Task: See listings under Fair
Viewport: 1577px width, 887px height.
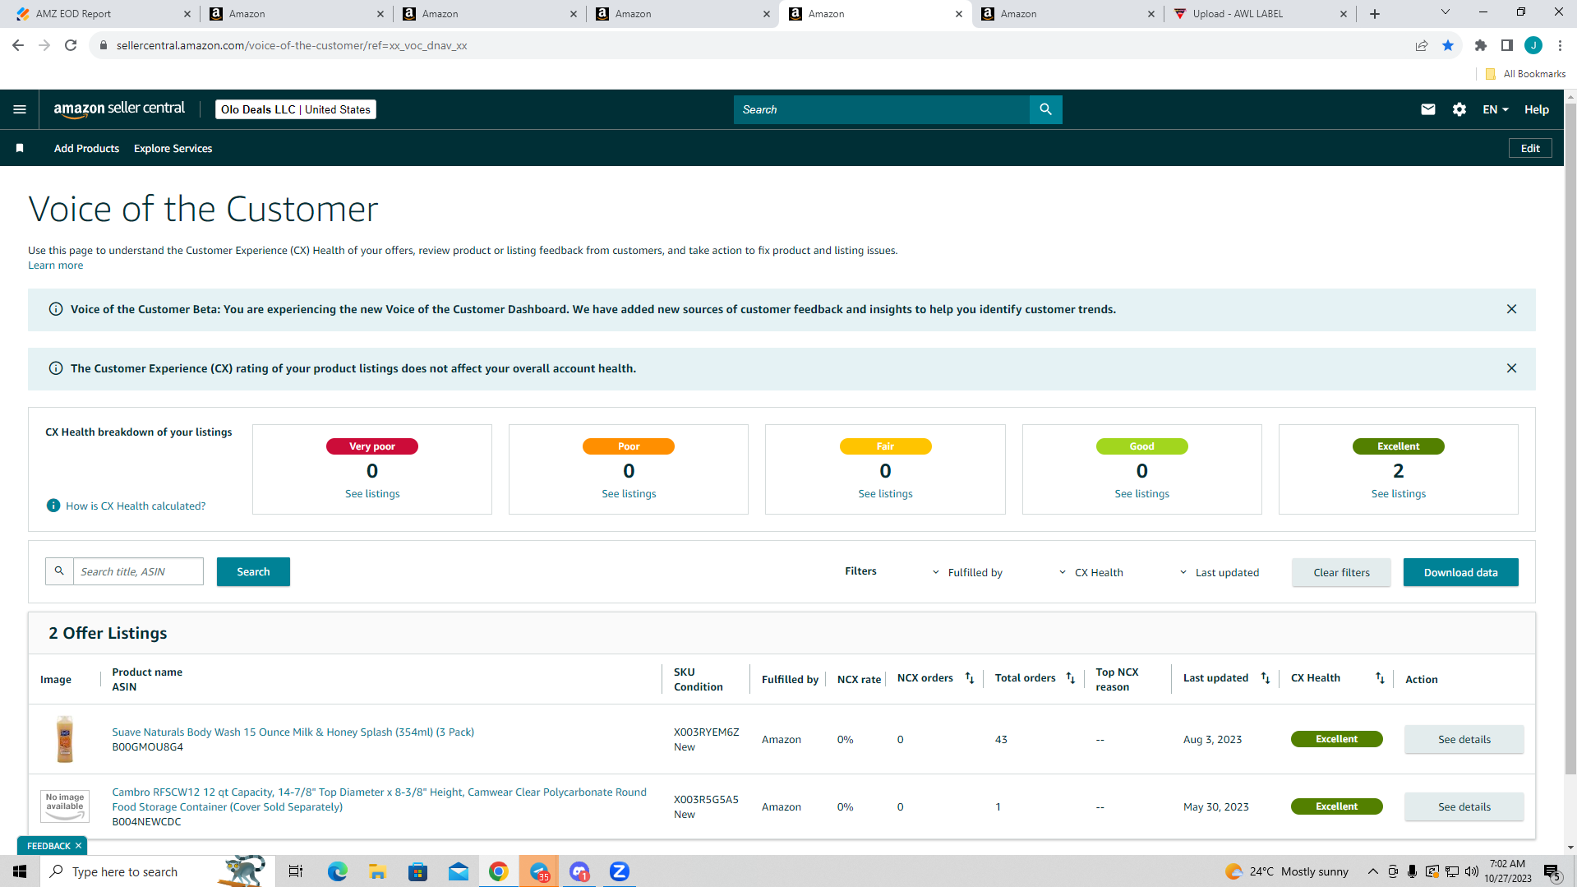Action: point(885,493)
